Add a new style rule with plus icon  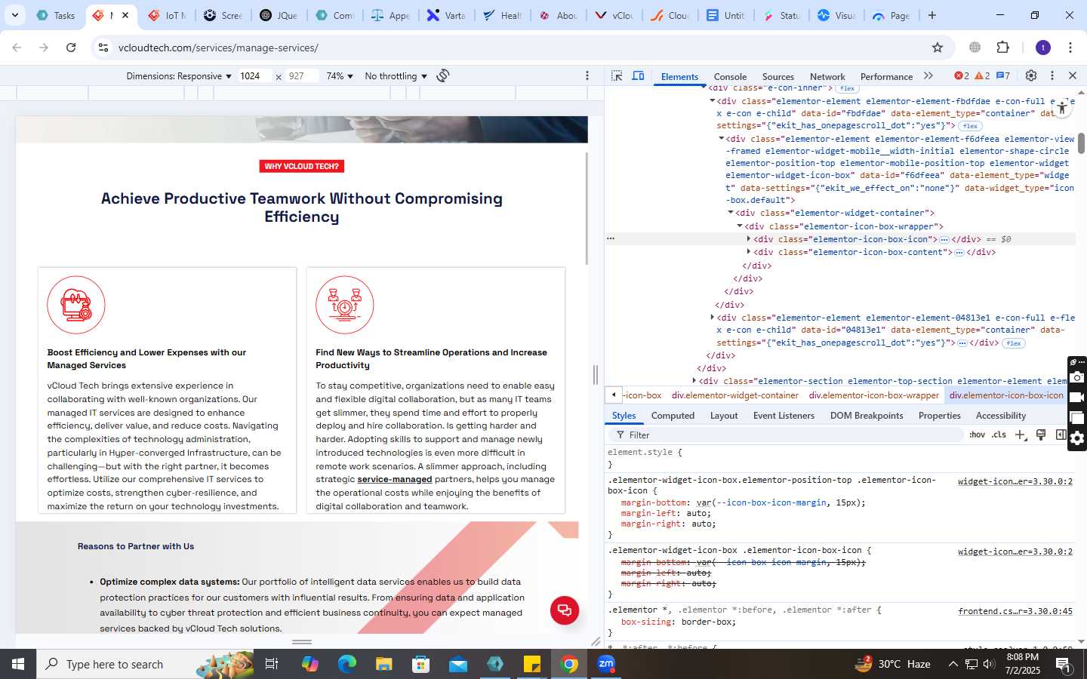pyautogui.click(x=1021, y=435)
